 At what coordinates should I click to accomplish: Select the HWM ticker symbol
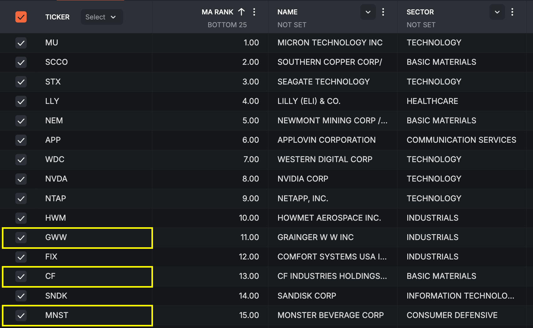pyautogui.click(x=55, y=218)
